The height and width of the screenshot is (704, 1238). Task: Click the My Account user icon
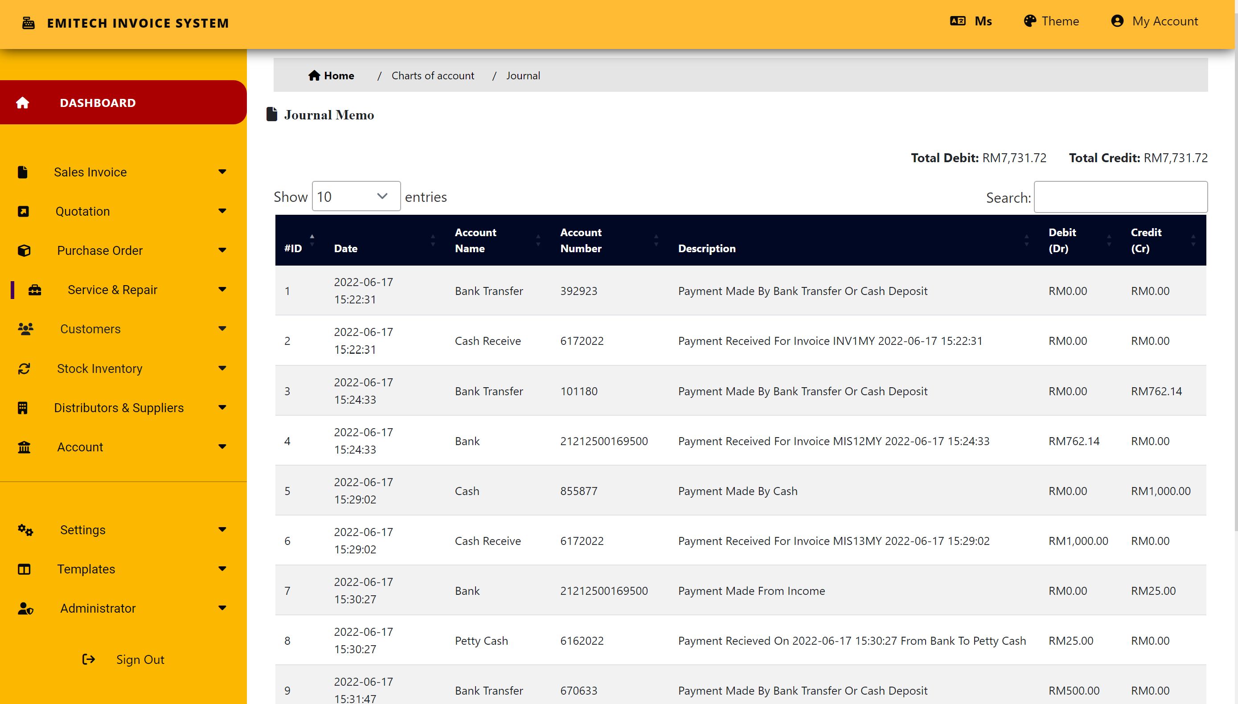click(1117, 21)
